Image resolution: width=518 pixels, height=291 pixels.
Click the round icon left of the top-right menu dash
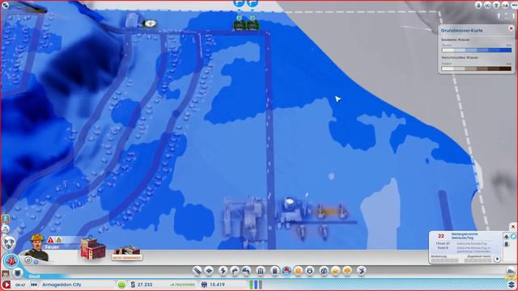tap(505, 5)
